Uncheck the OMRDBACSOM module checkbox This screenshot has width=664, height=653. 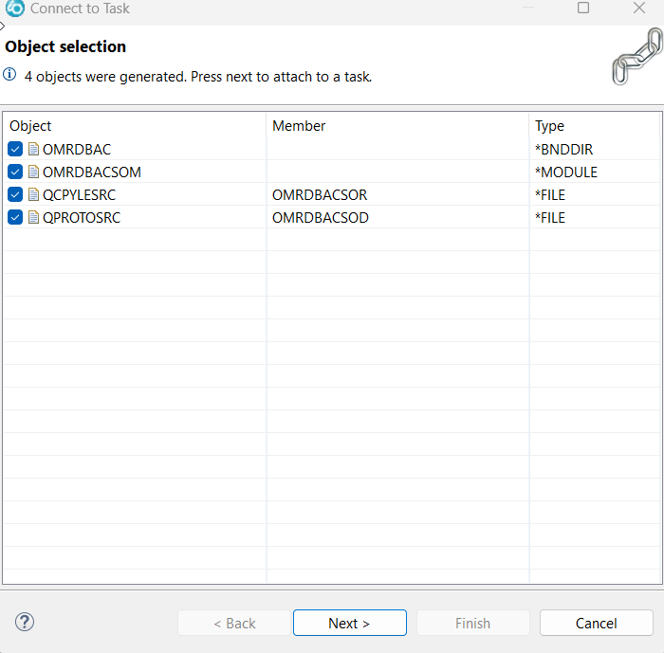tap(15, 172)
